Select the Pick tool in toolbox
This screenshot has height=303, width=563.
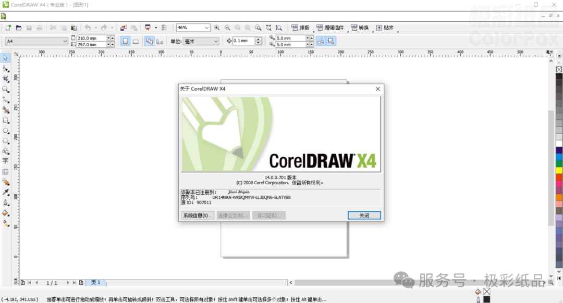click(6, 58)
